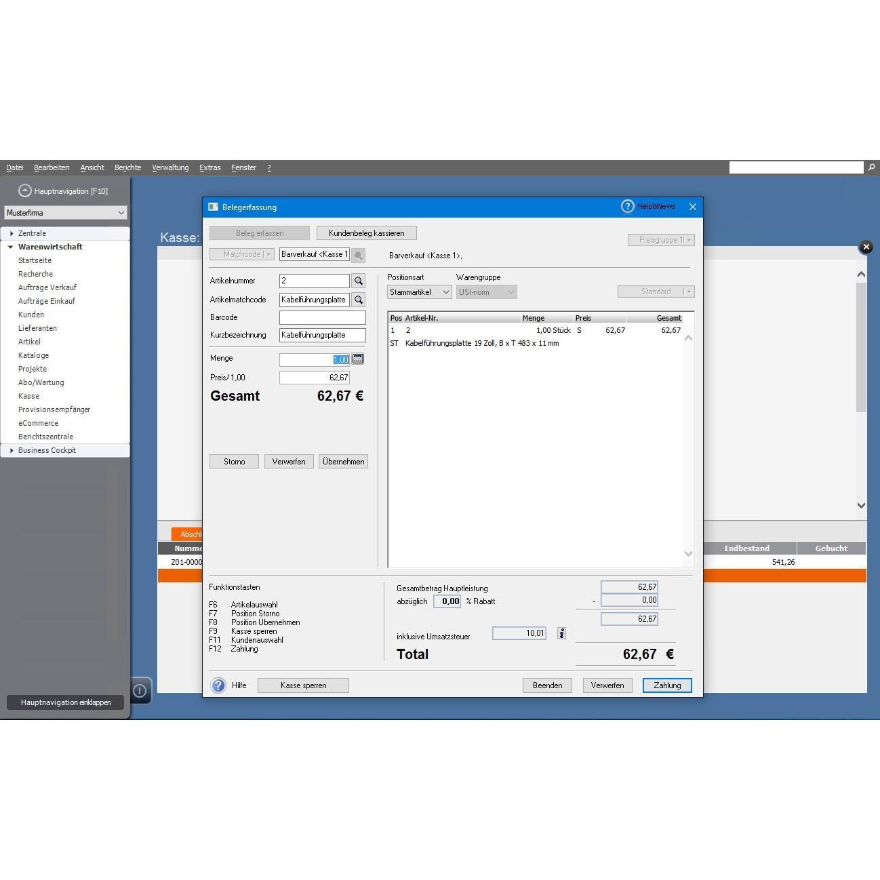Open Help&News icon in dialog title bar
Screen dimensions: 880x880
pyautogui.click(x=628, y=207)
